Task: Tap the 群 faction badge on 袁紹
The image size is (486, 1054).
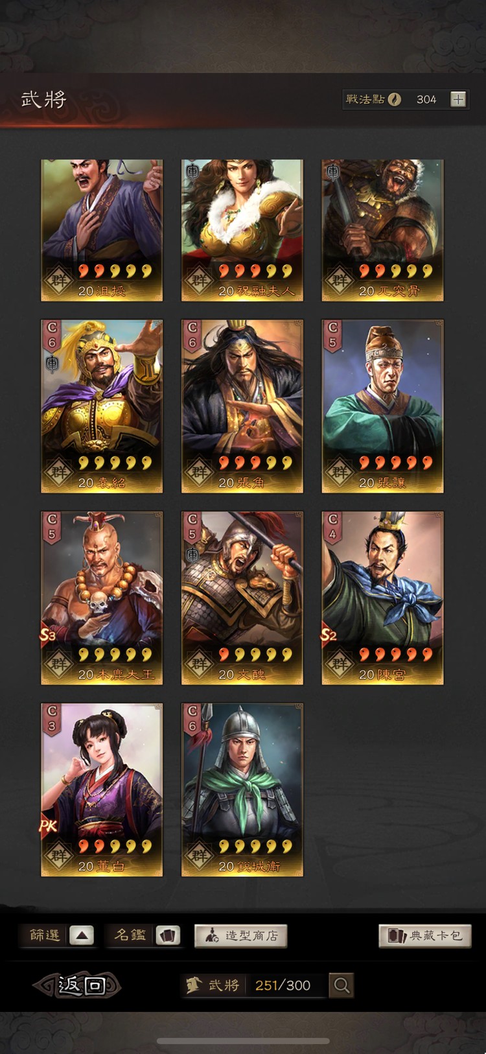Action: [x=59, y=471]
